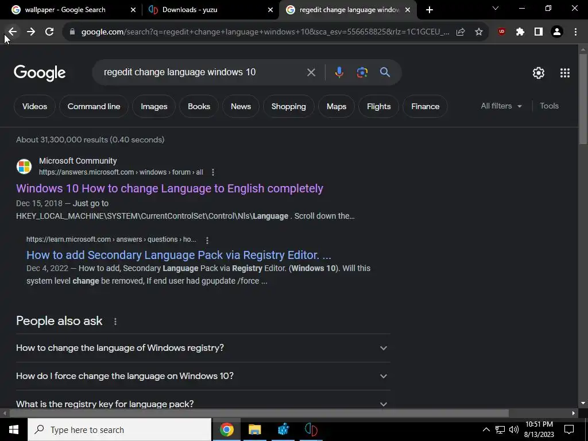588x441 pixels.
Task: Open Google quick settings gear
Action: coord(539,73)
